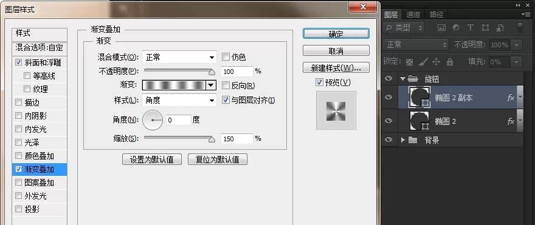Enable the 内阴影 inner shadow checkbox
The height and width of the screenshot is (225, 535).
[18, 116]
